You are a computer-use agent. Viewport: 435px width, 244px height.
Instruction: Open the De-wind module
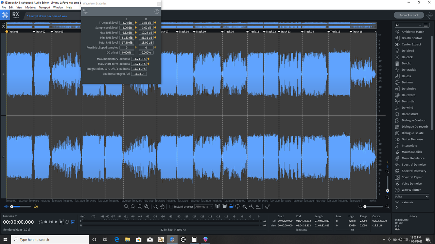[x=404, y=107]
